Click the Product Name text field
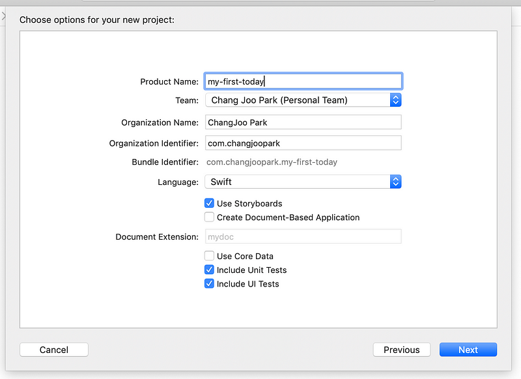This screenshot has height=379, width=521. pos(303,81)
